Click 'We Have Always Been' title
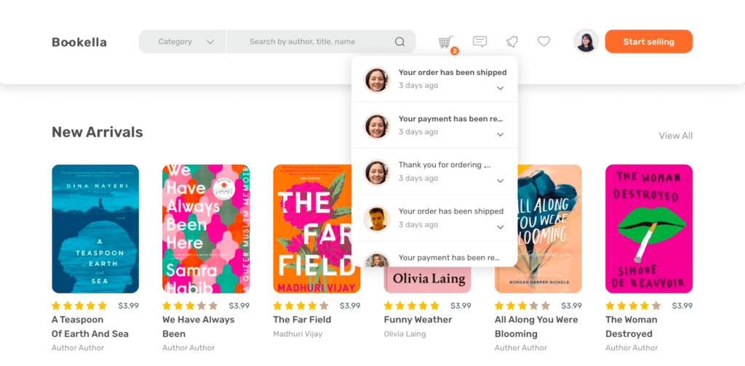This screenshot has width=745, height=366. coord(199,327)
